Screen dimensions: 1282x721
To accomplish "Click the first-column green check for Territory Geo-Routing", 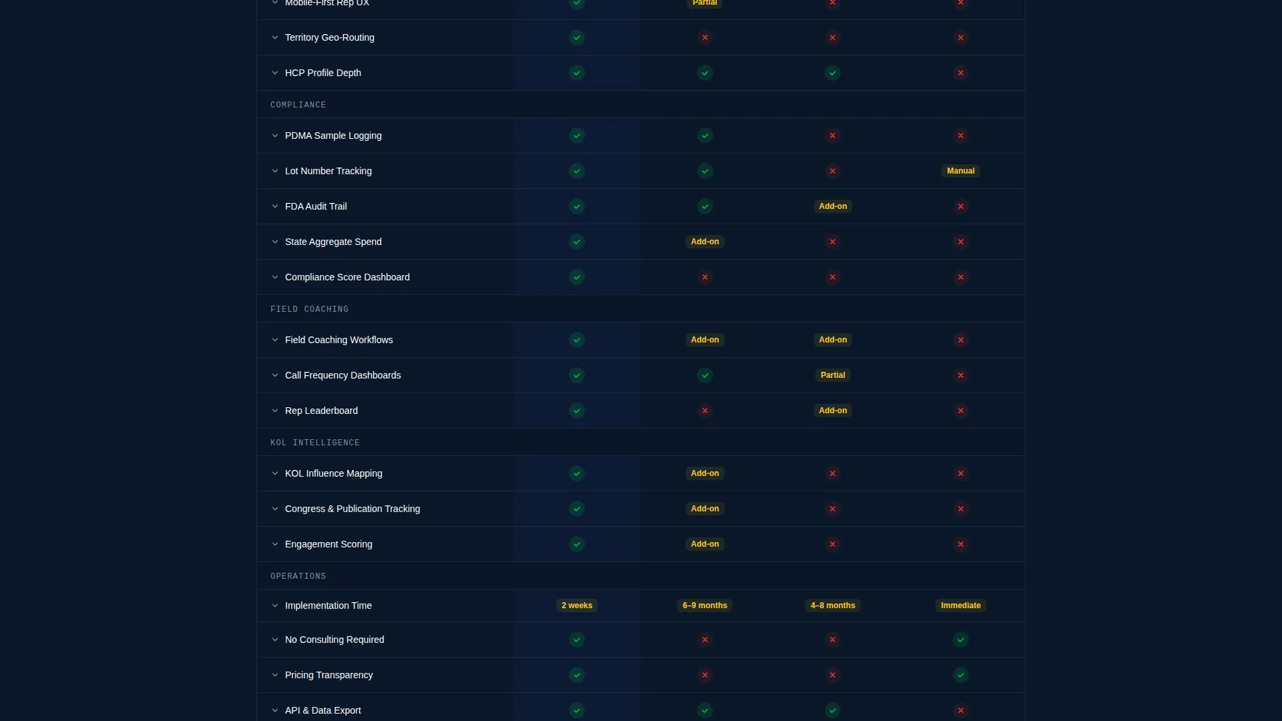I will tap(577, 37).
